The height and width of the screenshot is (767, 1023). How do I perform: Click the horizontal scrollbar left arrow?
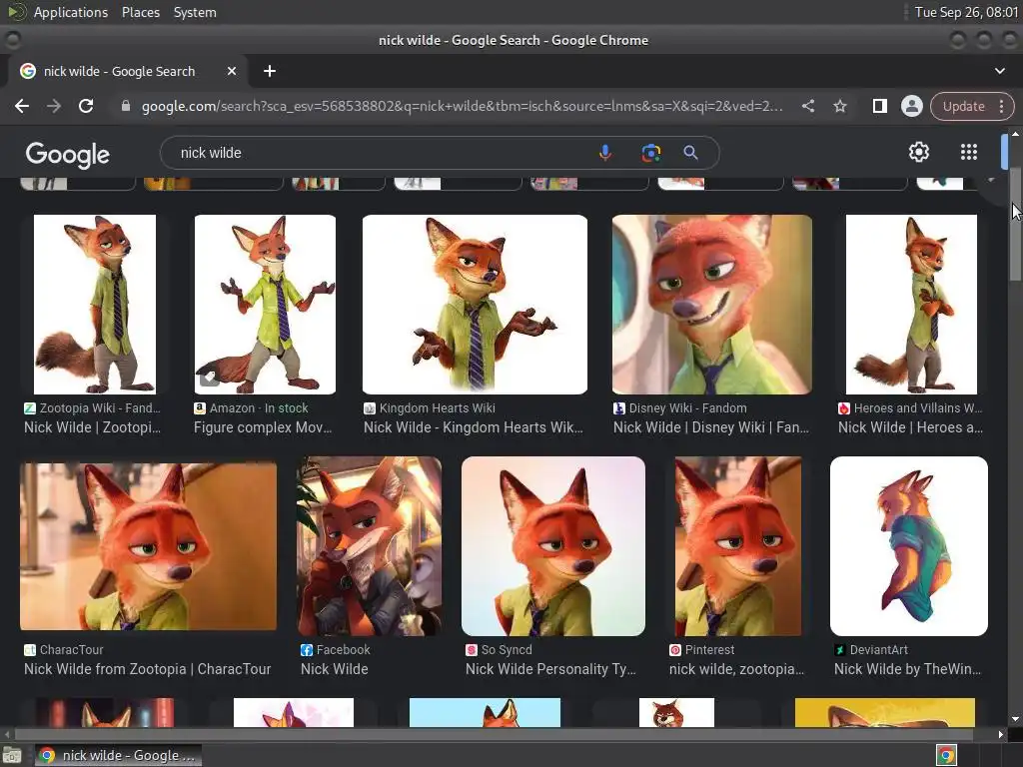click(x=7, y=734)
